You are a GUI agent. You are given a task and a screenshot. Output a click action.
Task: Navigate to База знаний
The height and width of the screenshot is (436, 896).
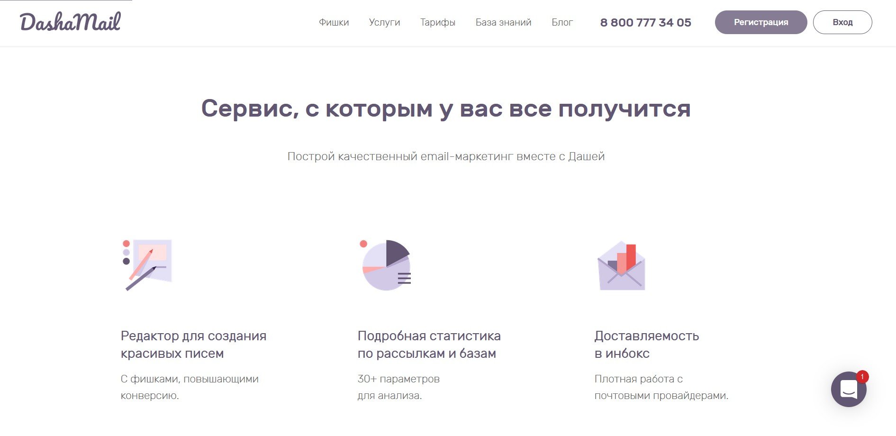503,22
